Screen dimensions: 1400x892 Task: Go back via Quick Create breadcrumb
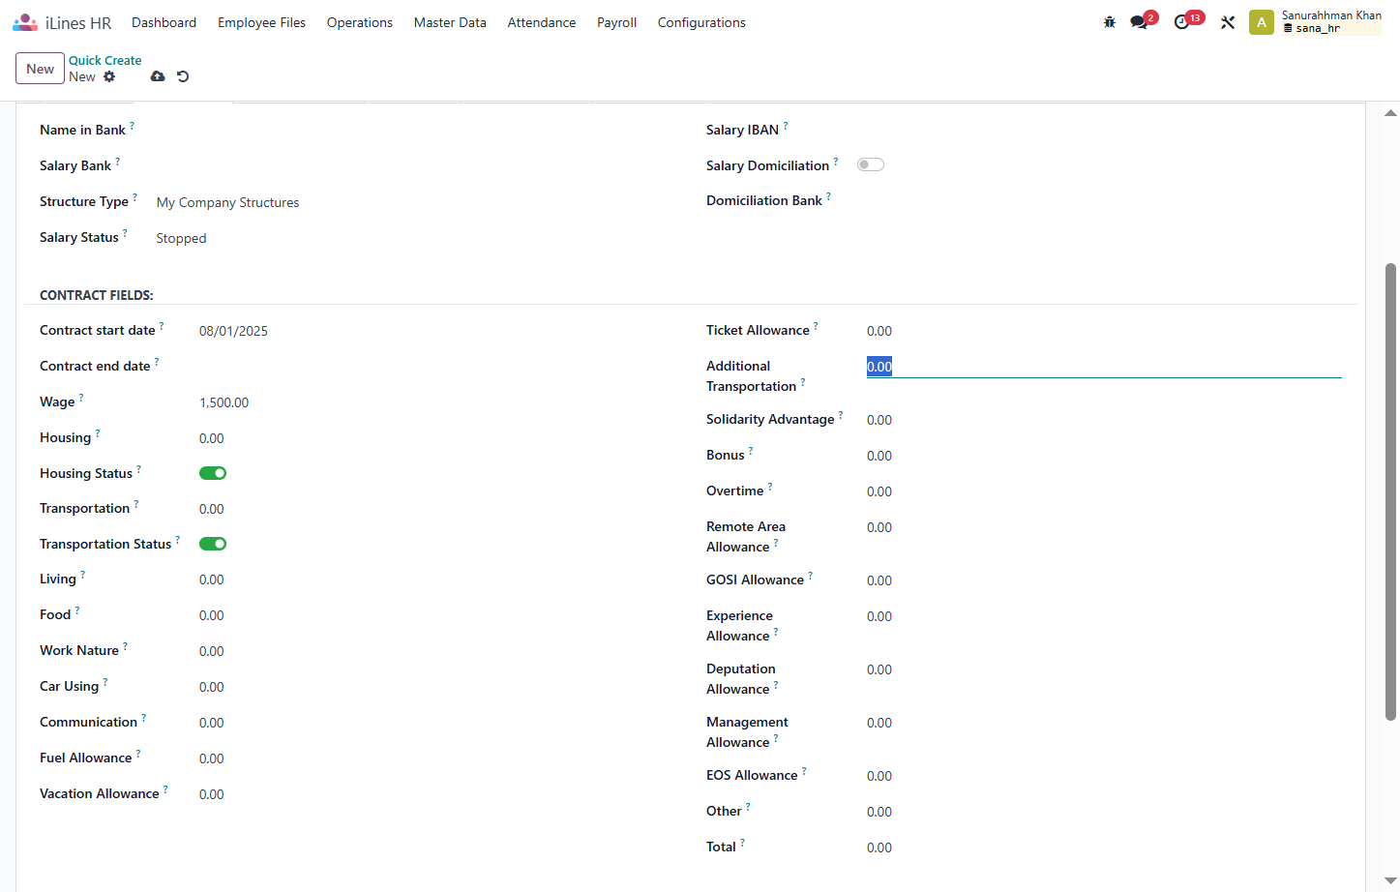point(104,60)
